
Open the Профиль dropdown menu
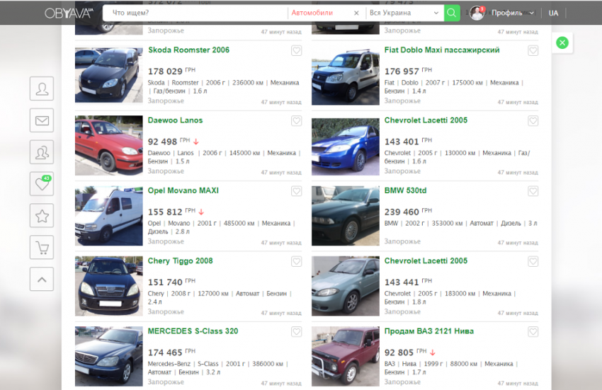click(x=512, y=13)
